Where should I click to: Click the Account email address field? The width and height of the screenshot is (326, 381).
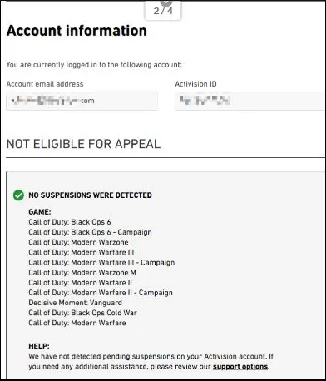82,101
